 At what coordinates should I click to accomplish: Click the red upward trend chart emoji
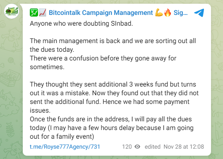(43, 12)
